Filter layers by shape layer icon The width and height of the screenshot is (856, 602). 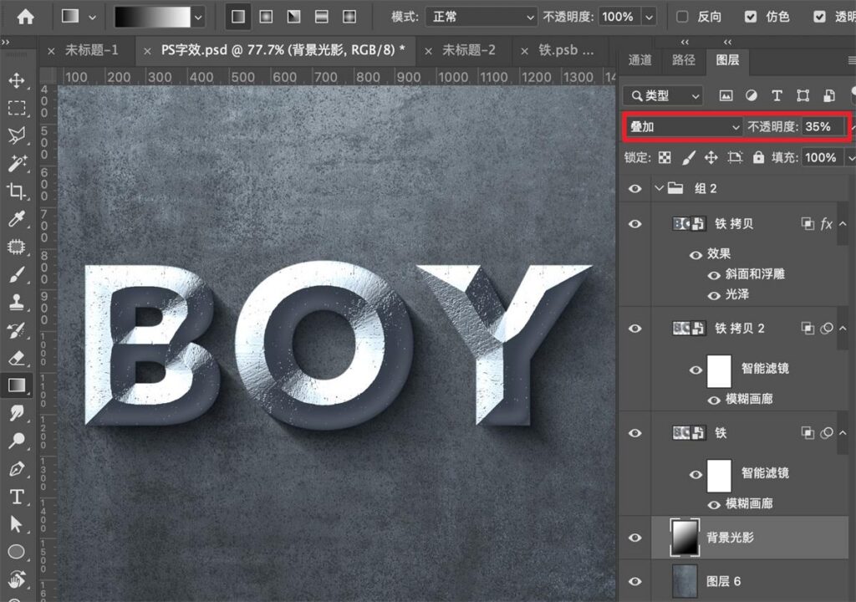tap(802, 95)
